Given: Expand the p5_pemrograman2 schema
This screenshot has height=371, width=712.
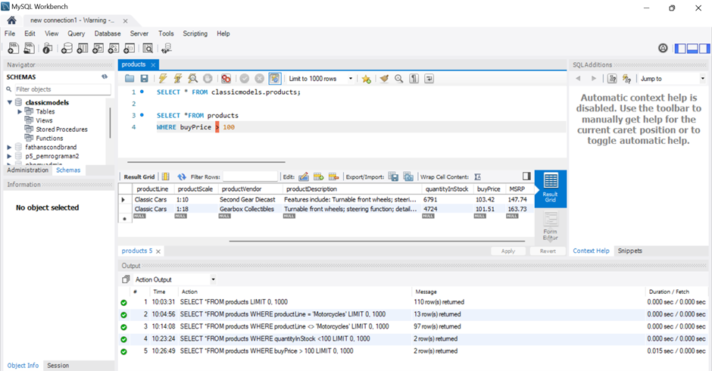Looking at the screenshot, I should click(x=9, y=156).
